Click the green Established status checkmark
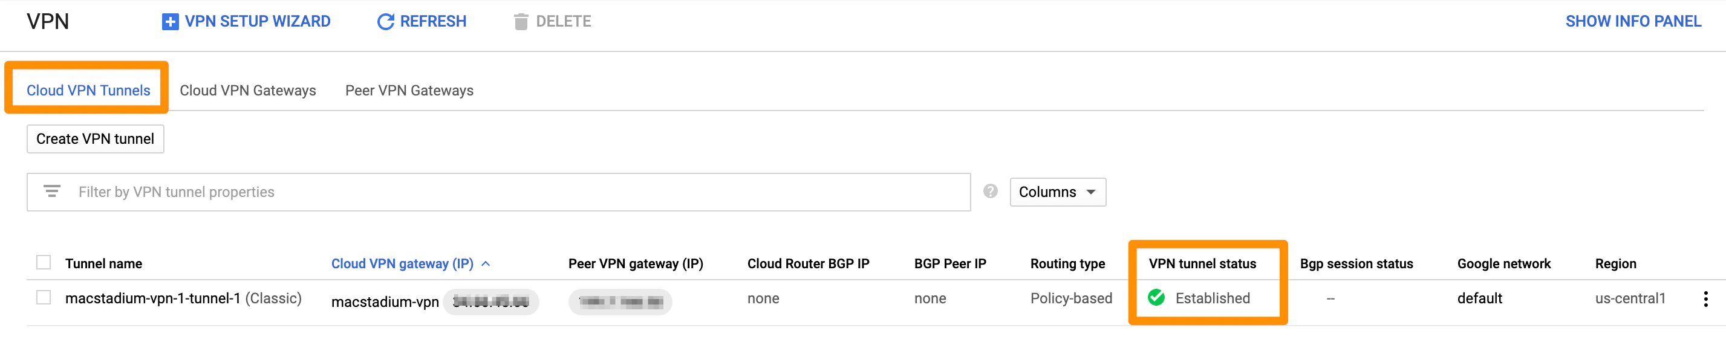Image resolution: width=1726 pixels, height=348 pixels. [x=1156, y=298]
